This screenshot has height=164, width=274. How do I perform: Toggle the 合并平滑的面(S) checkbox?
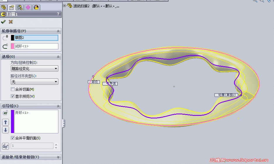coord(13,138)
